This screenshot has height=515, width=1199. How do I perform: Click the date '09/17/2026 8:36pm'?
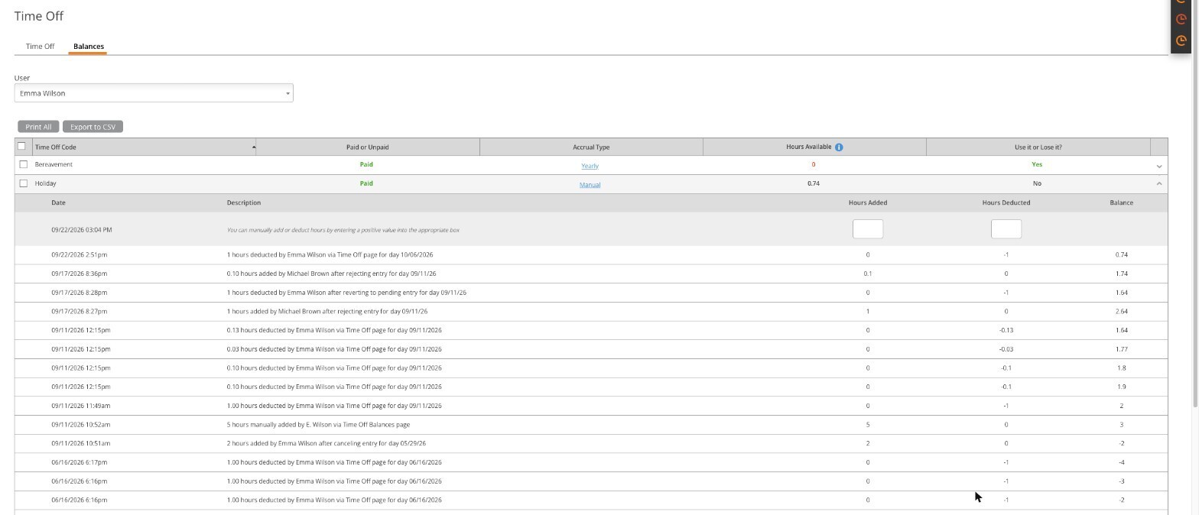(80, 274)
